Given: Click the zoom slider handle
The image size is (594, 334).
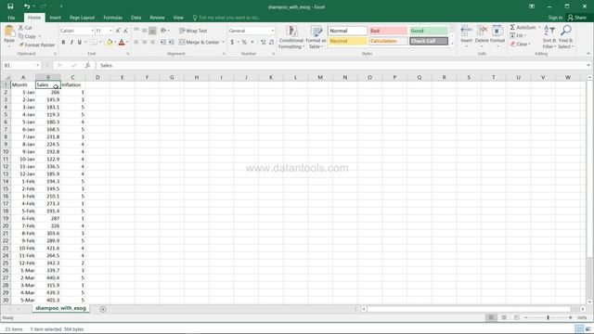Looking at the screenshot, I should (548, 317).
